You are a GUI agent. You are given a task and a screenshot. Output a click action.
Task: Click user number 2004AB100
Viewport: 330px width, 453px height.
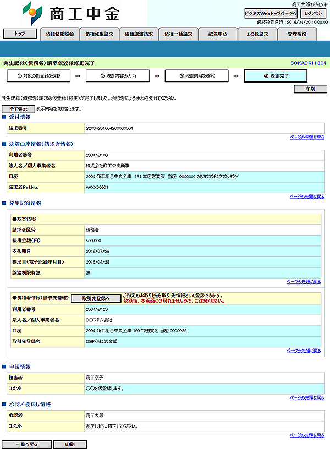click(x=97, y=155)
